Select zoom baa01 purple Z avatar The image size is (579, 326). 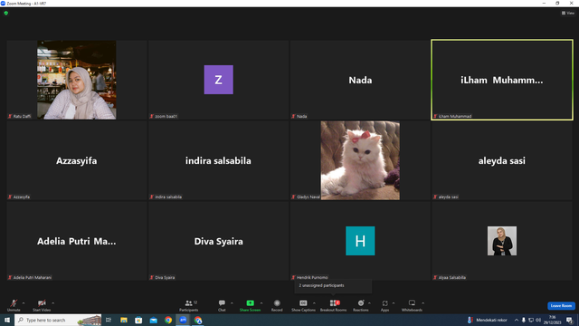point(219,80)
